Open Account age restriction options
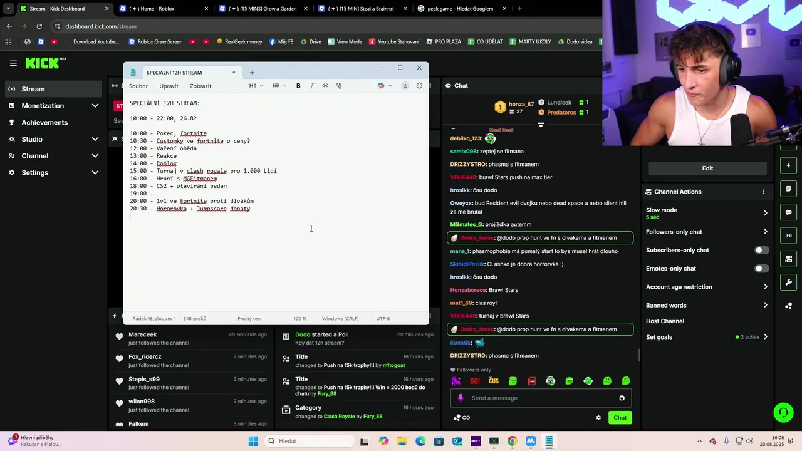The height and width of the screenshot is (451, 802). click(707, 287)
